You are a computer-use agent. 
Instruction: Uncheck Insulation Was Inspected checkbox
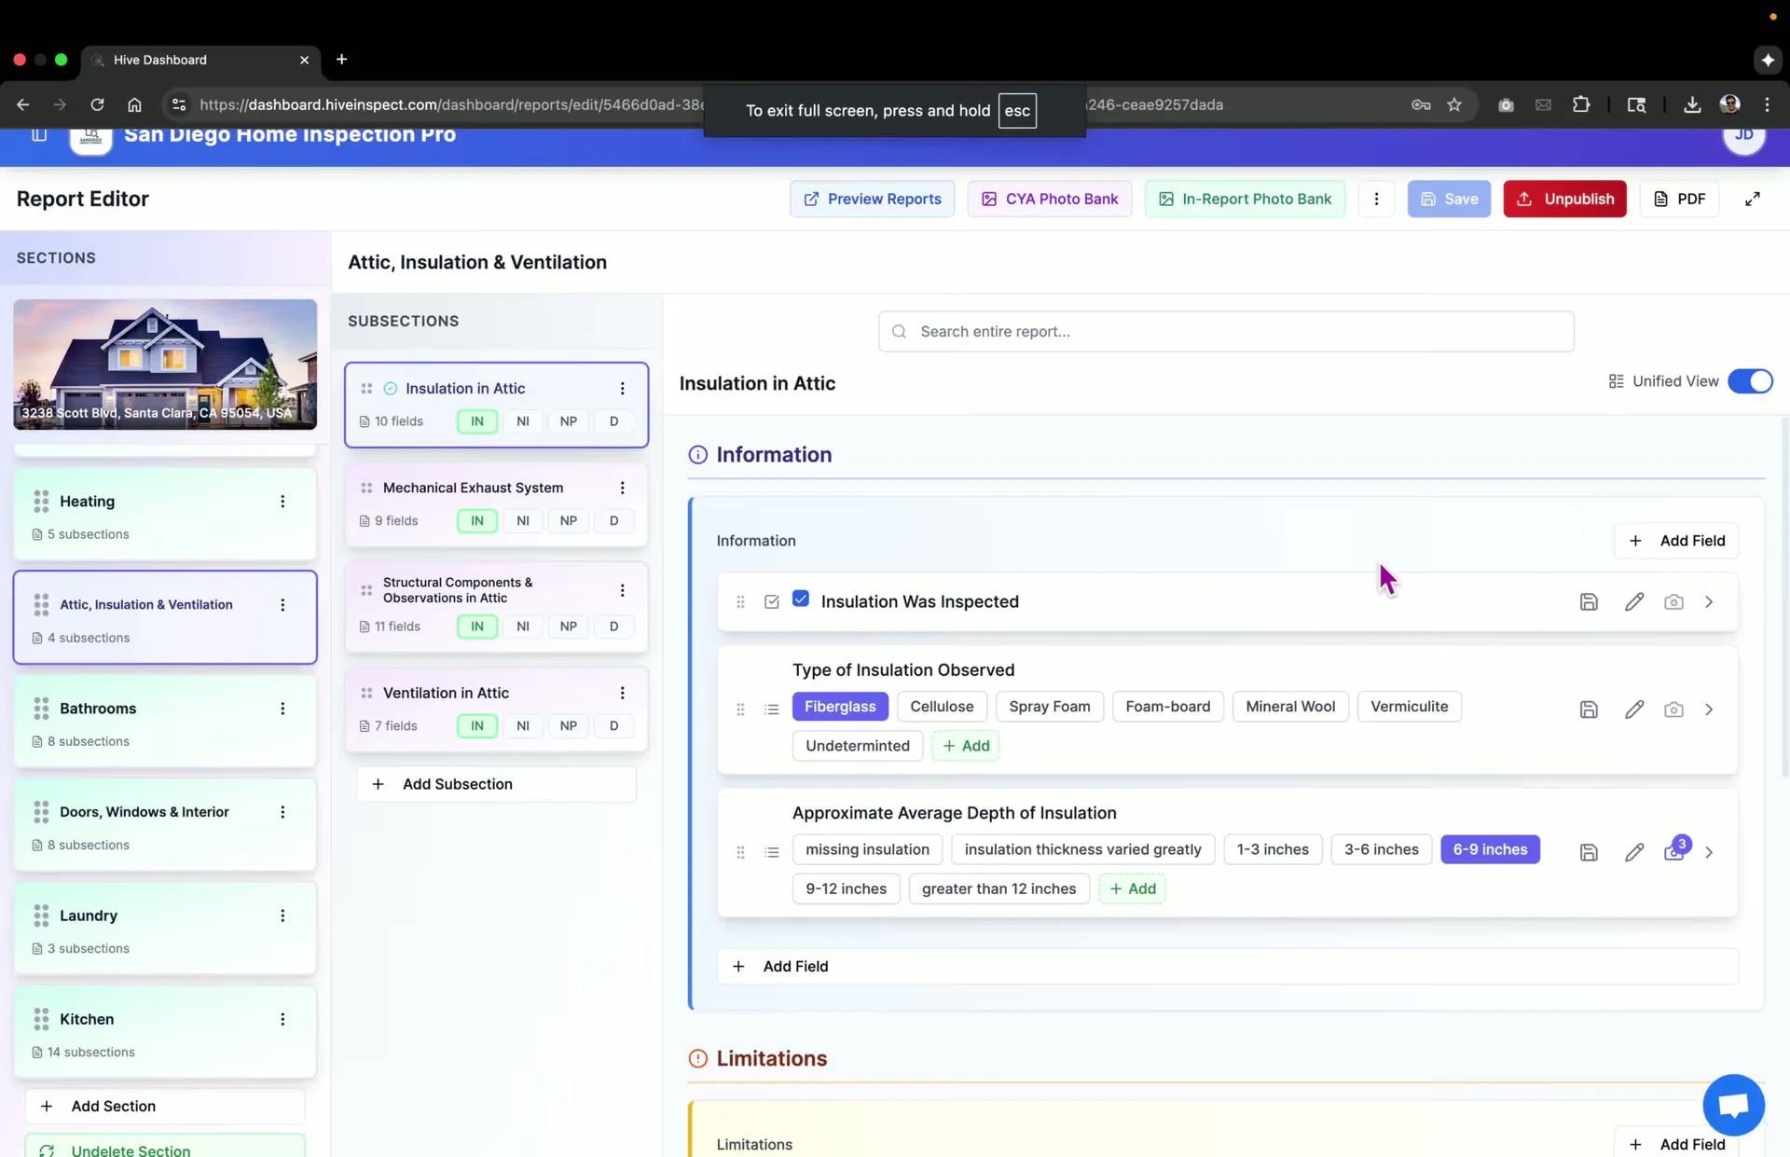click(801, 599)
